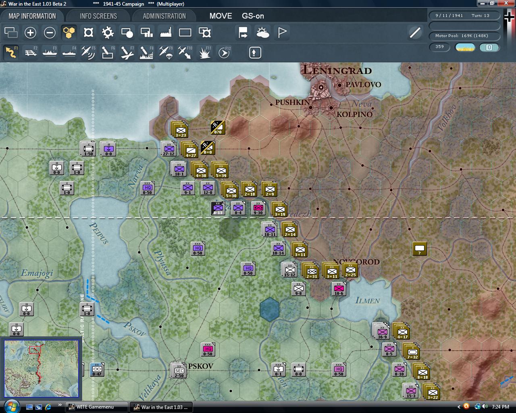Select the 36-9 German unit stack
This screenshot has width=516, height=413.
point(381,331)
